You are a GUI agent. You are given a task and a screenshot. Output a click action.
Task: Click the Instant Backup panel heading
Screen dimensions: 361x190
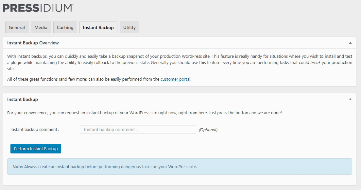pos(23,99)
